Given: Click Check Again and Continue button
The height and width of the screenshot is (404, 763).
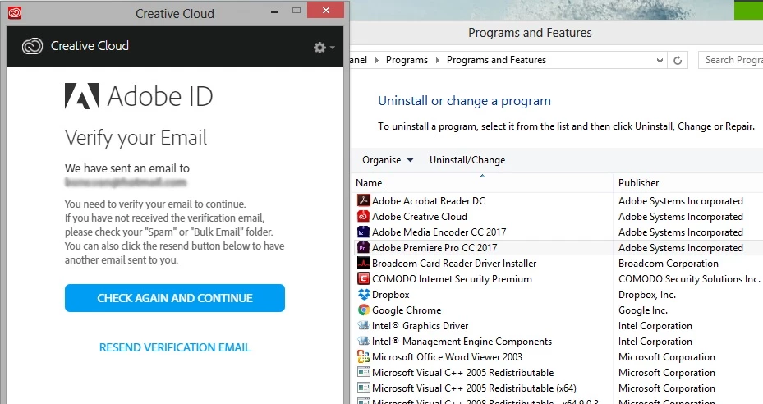Looking at the screenshot, I should (175, 298).
